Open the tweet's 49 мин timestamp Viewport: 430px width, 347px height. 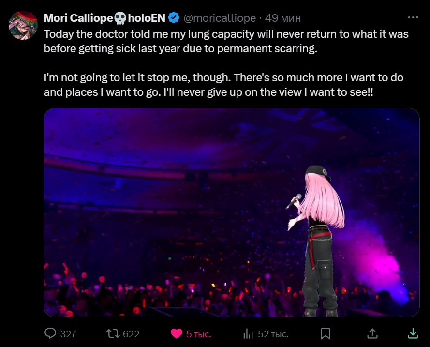(283, 18)
